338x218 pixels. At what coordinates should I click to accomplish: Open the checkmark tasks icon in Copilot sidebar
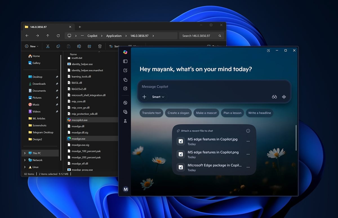pos(125,88)
